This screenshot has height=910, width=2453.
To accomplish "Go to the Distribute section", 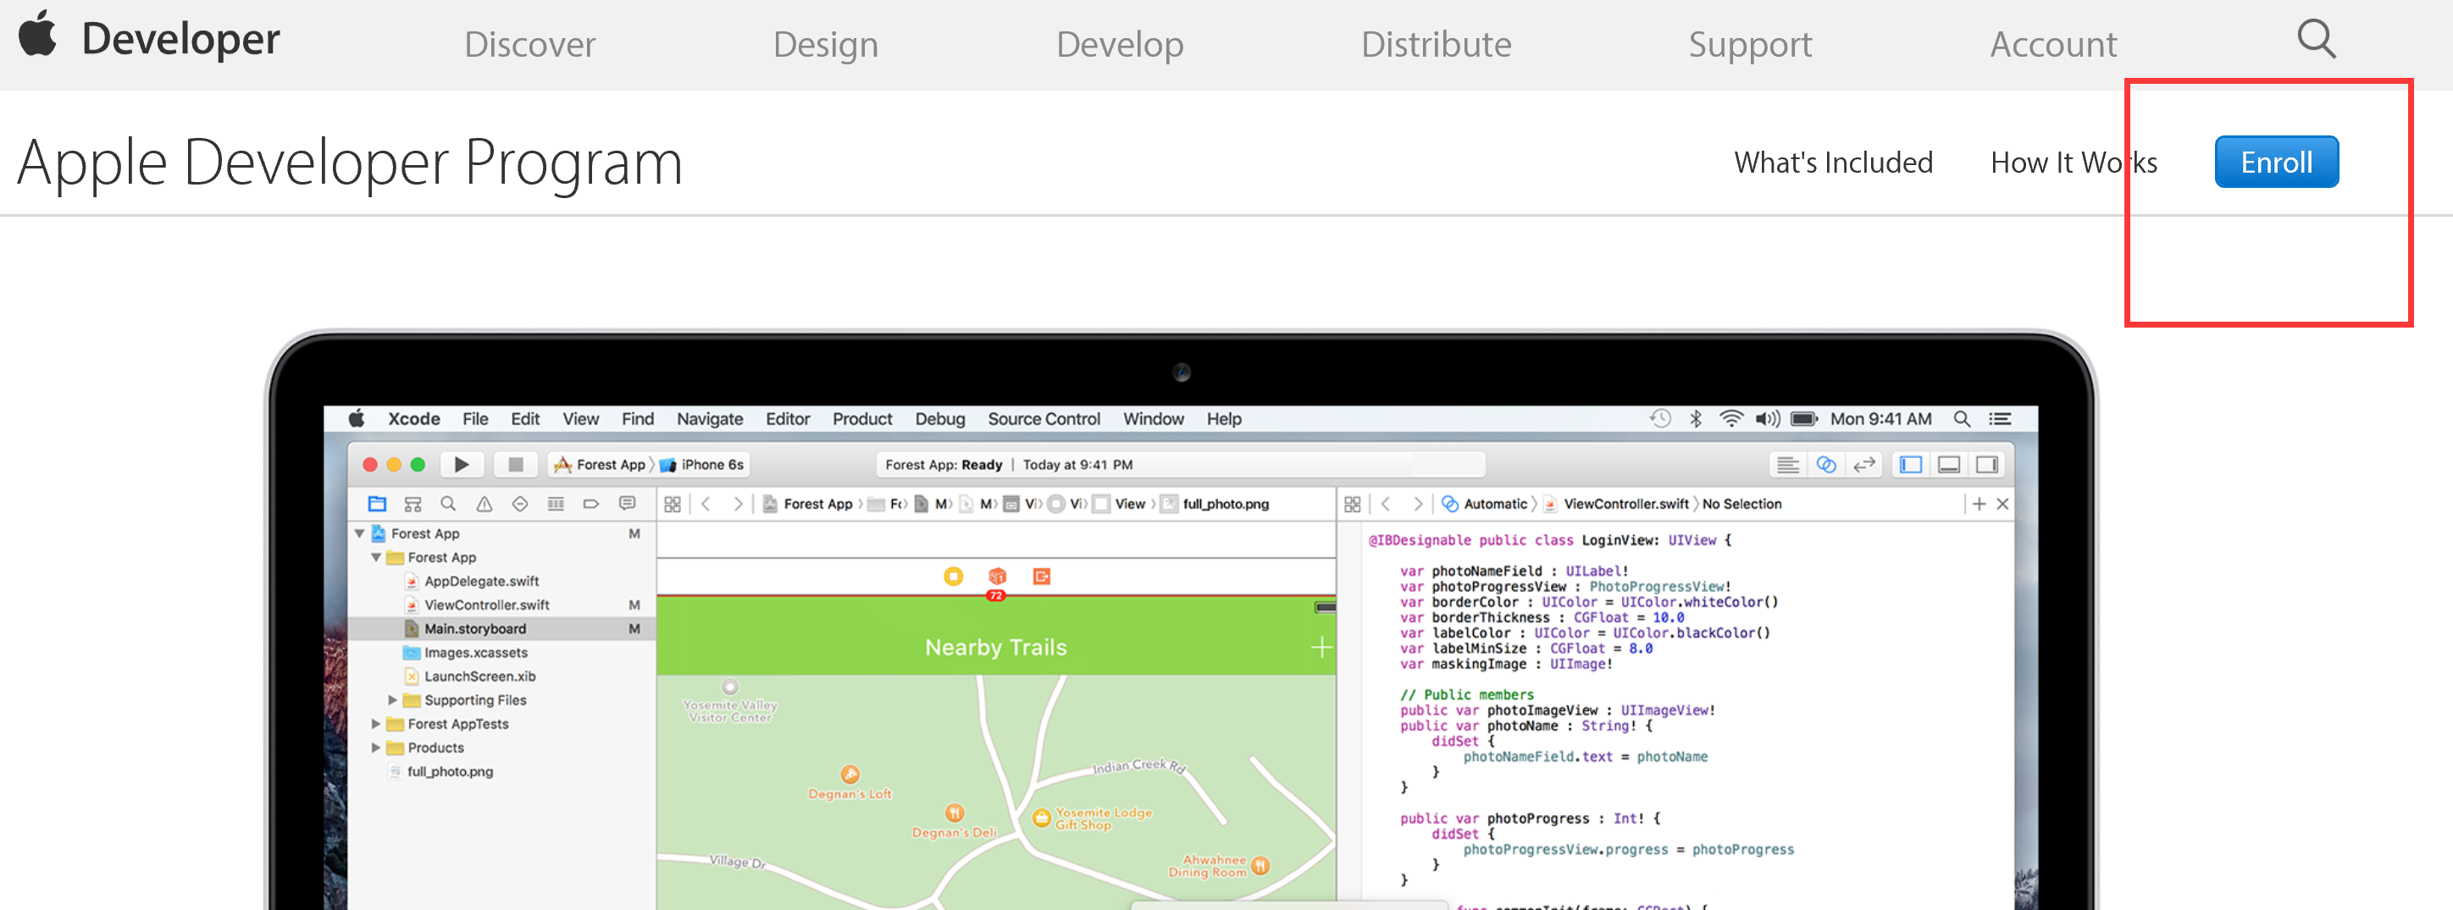I will tap(1436, 44).
